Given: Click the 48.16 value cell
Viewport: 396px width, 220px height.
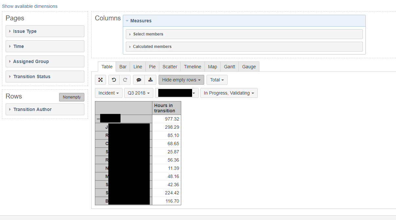Looking at the screenshot, I should point(166,176).
